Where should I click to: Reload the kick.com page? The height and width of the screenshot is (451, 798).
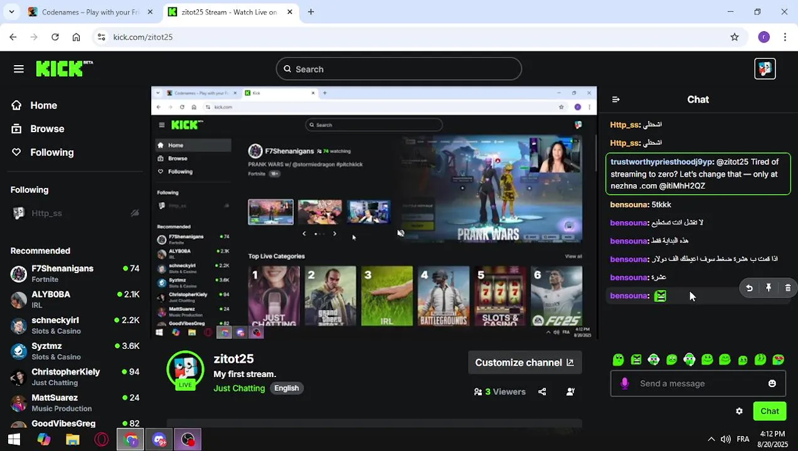coord(55,37)
